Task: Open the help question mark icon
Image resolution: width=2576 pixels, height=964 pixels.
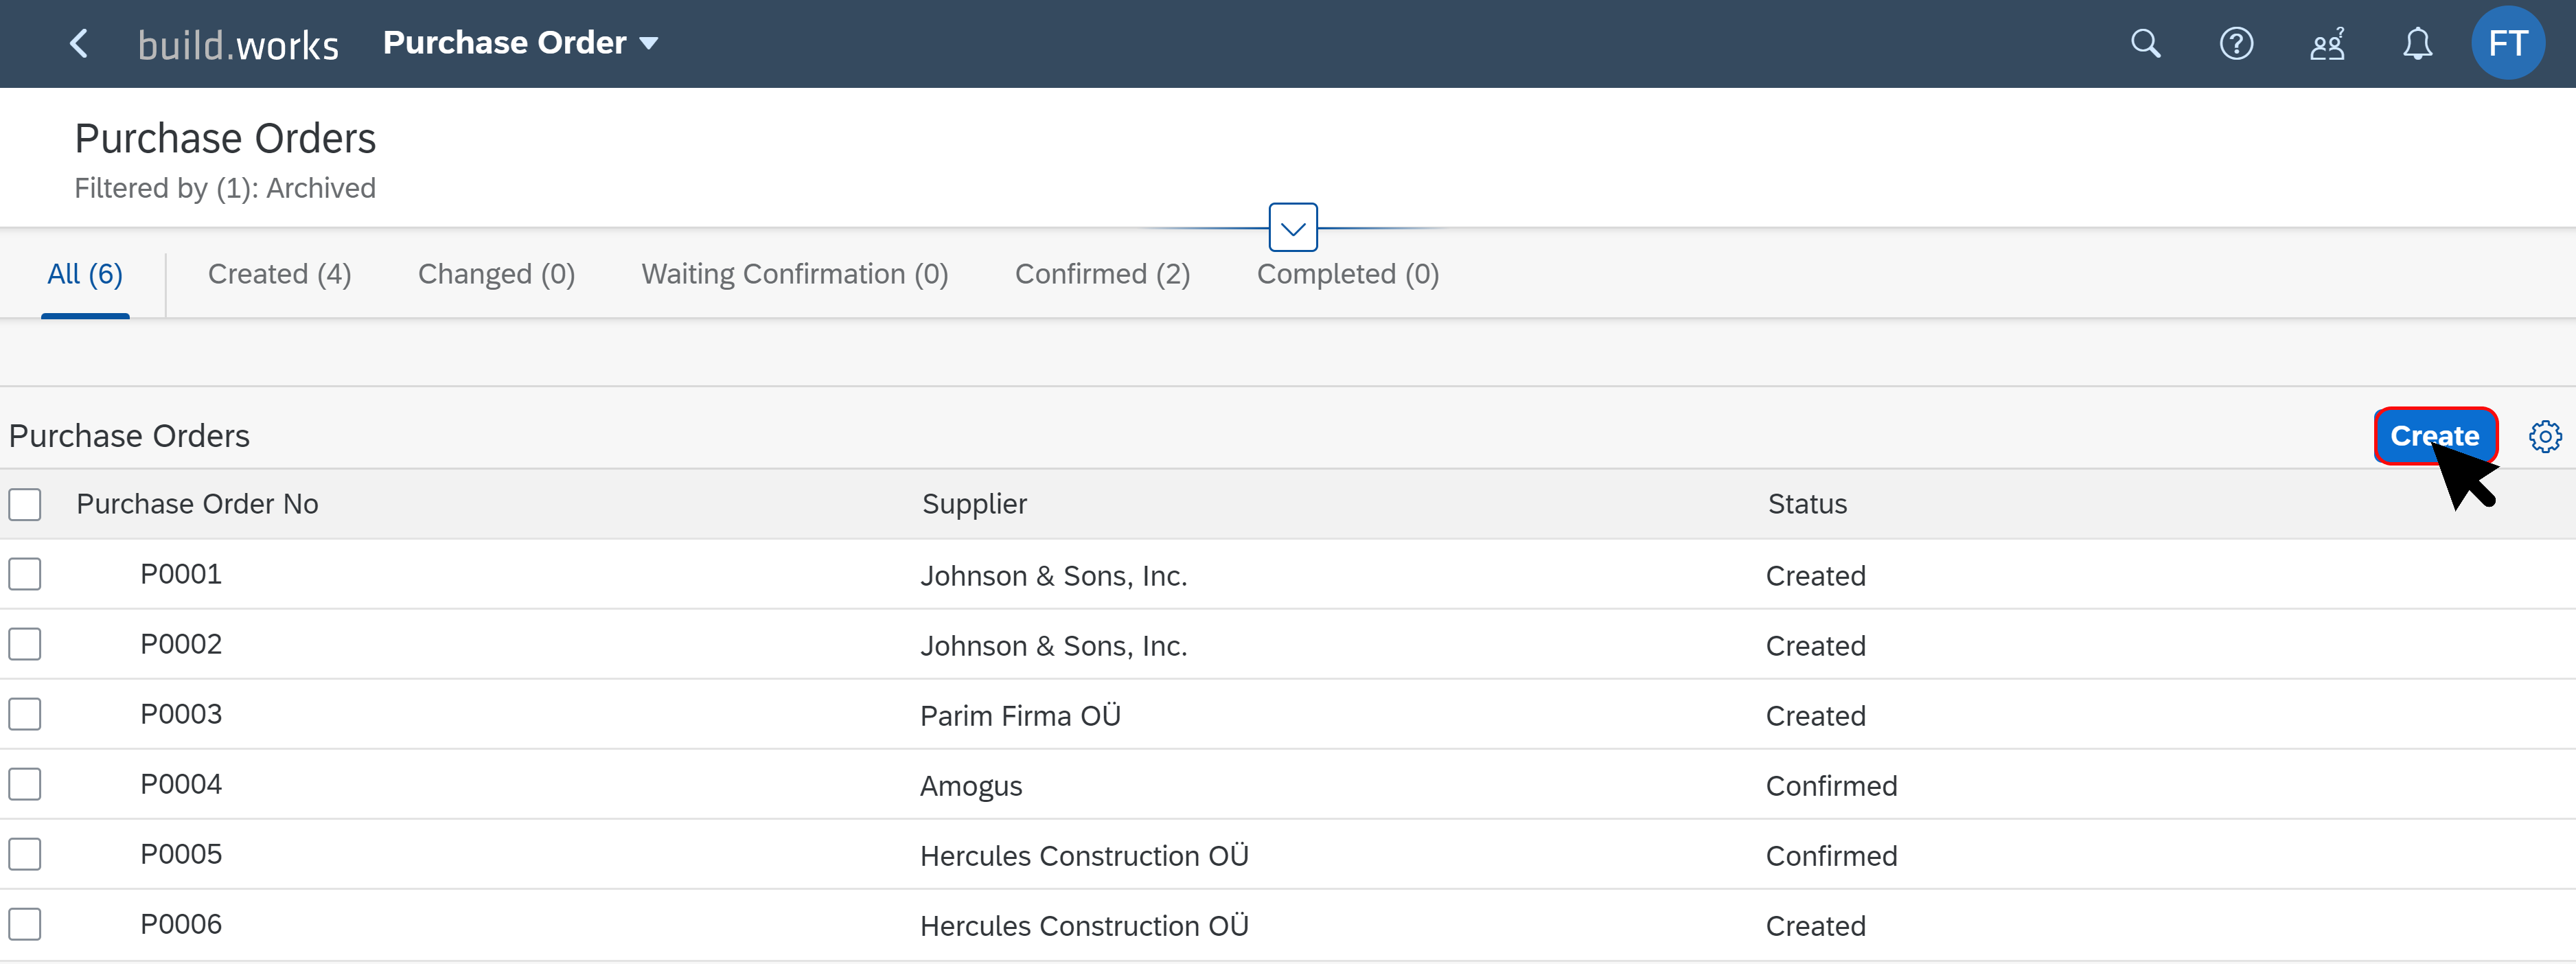Action: coord(2236,43)
